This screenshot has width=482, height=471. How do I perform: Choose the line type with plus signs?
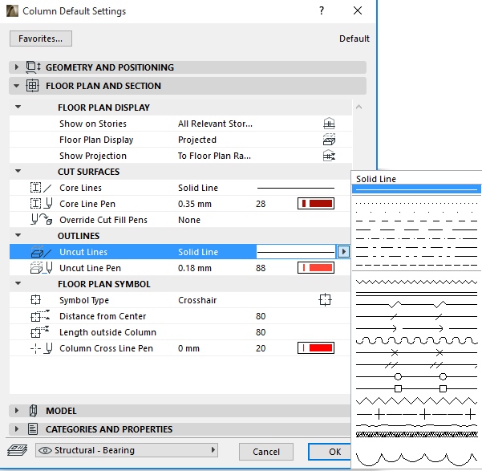point(416,414)
